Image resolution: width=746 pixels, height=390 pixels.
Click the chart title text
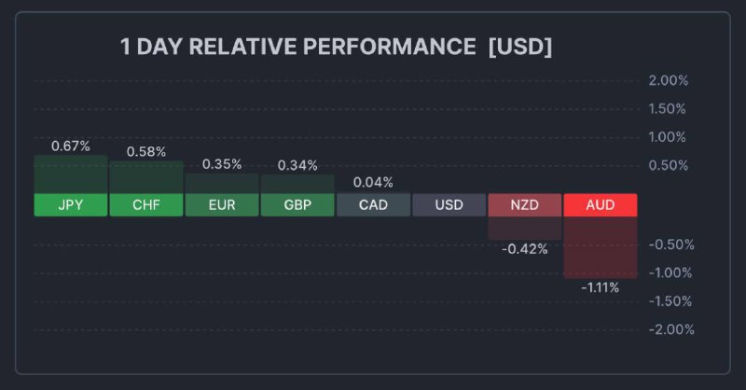[336, 47]
